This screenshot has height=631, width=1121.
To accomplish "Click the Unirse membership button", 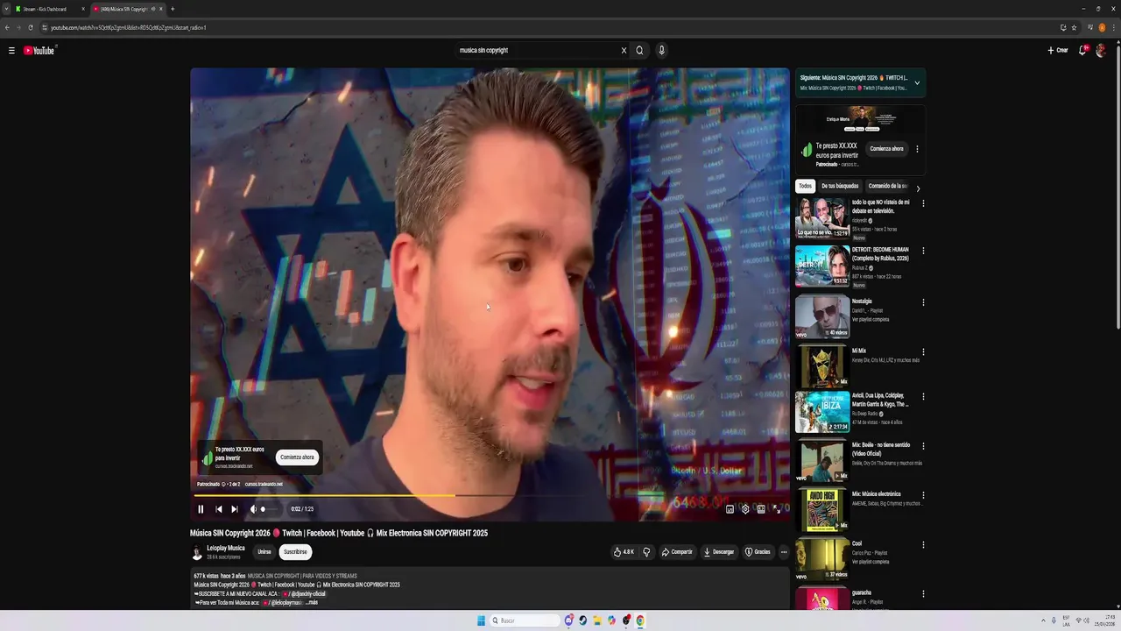I will (x=264, y=552).
